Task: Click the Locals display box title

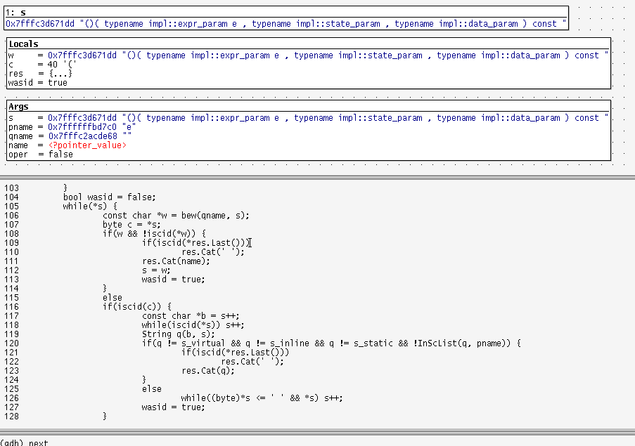Action: coord(23,44)
